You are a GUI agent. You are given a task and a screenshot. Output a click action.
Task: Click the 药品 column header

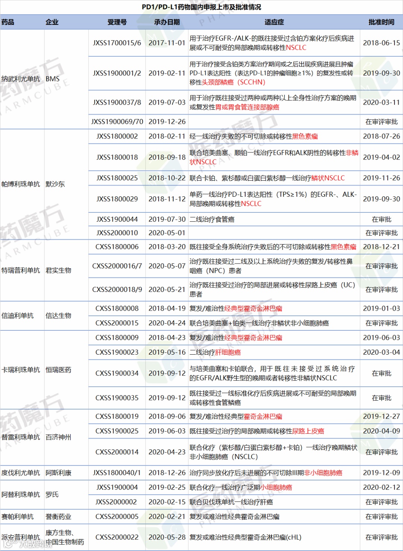point(8,22)
